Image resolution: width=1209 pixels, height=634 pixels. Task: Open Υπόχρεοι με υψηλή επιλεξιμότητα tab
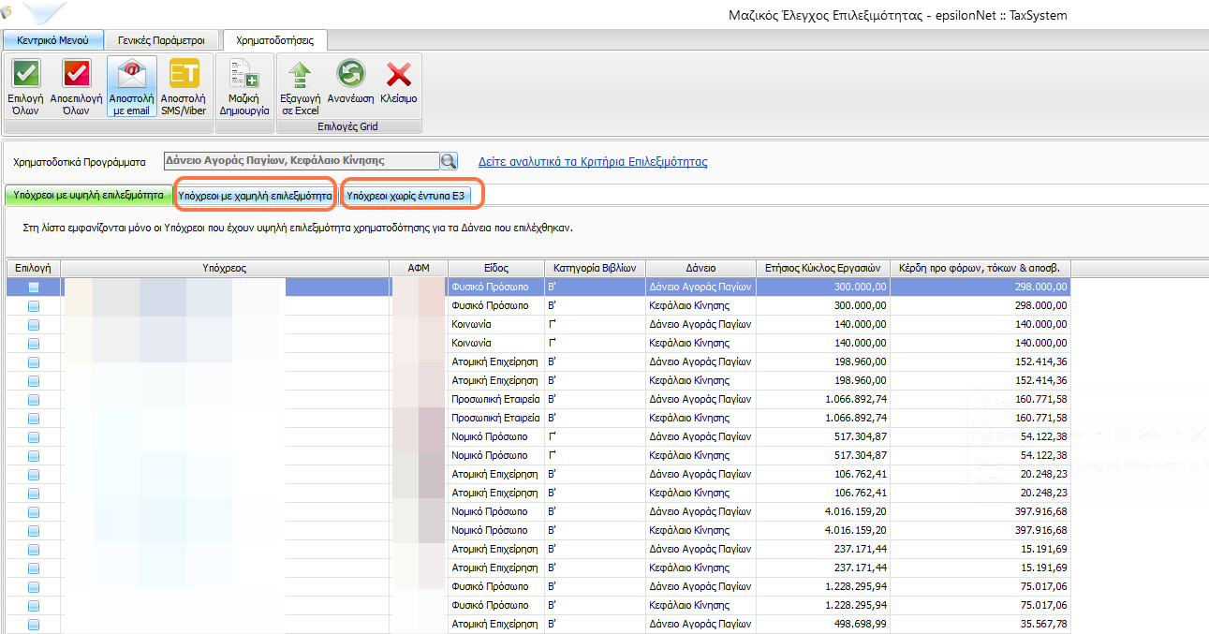pos(88,196)
